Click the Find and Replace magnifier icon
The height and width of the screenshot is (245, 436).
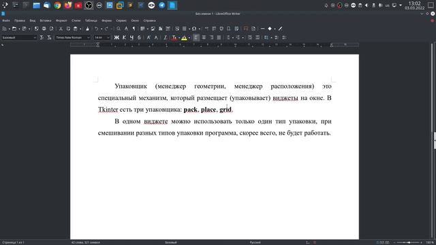[x=119, y=29]
